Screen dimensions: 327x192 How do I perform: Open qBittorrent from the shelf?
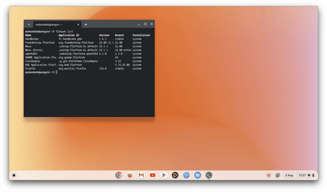186,175
